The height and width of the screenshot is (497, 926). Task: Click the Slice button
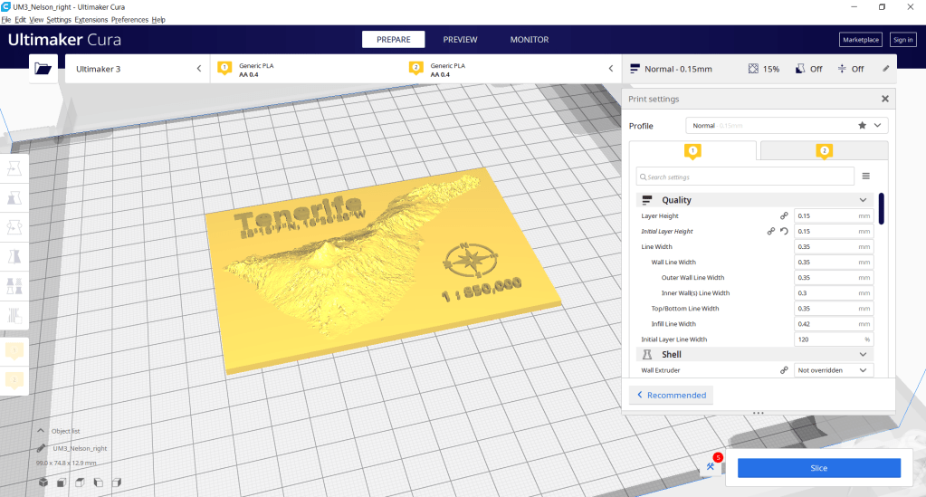click(818, 468)
